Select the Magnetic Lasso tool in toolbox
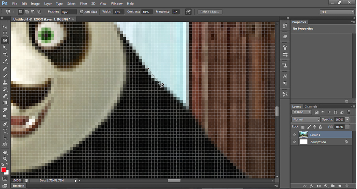The image size is (357, 189). point(5,41)
